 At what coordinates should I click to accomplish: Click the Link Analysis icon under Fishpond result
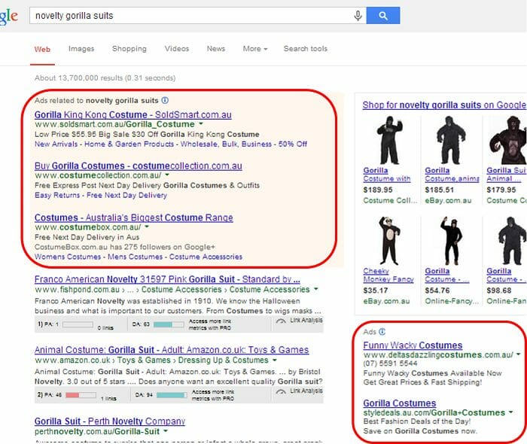pyautogui.click(x=281, y=321)
